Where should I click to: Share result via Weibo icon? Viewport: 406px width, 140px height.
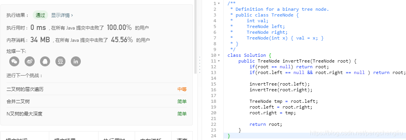(x=30, y=61)
